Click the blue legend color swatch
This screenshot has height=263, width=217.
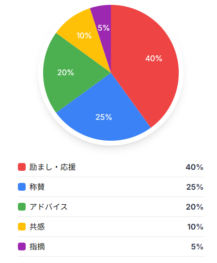(x=22, y=187)
